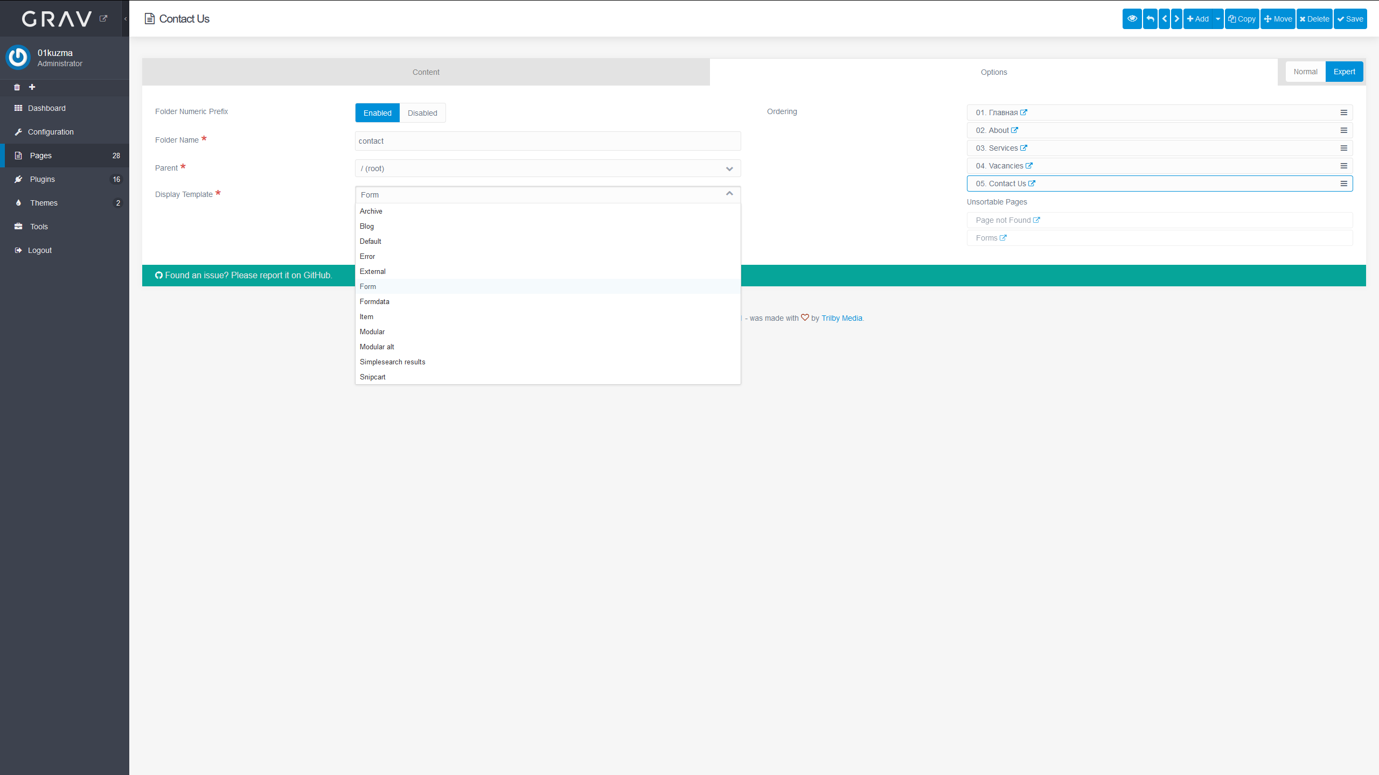Grab the drag handle on 02. About row
This screenshot has width=1379, height=775.
pyautogui.click(x=1343, y=130)
